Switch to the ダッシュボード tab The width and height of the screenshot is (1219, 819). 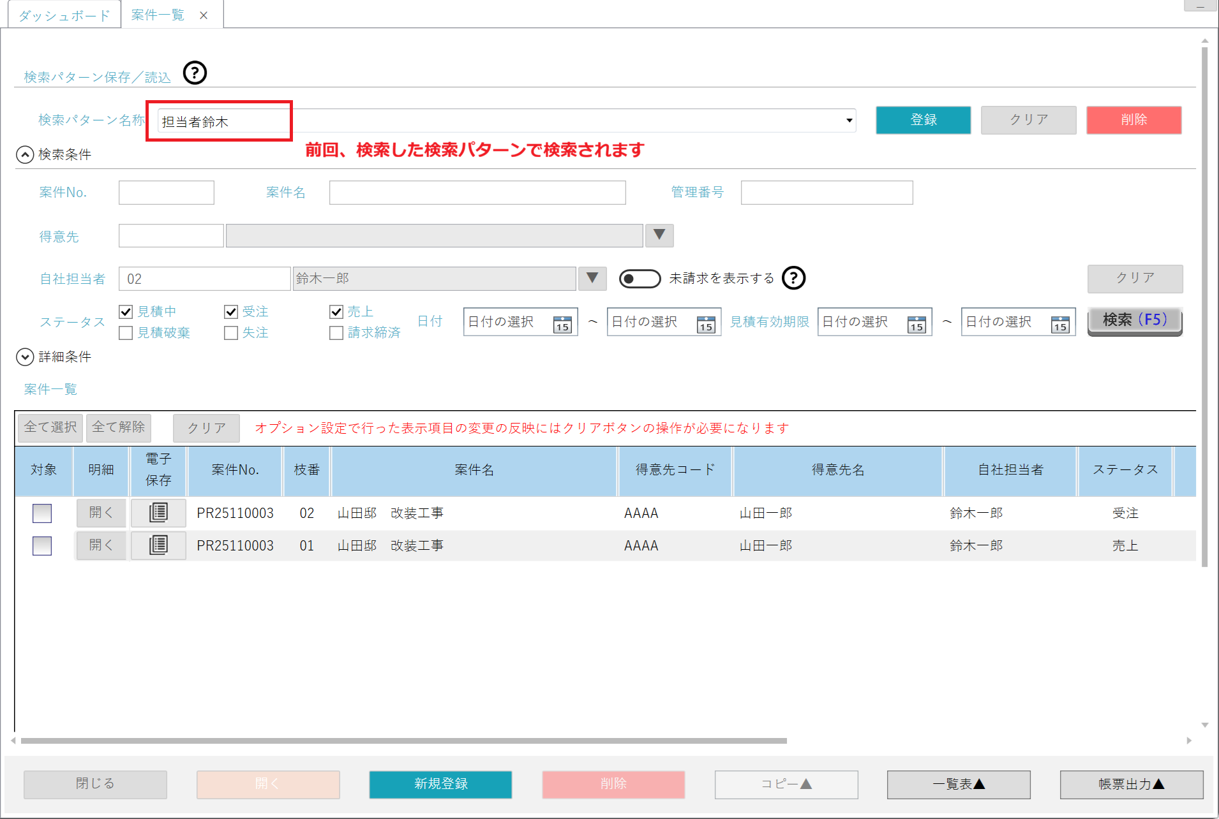(x=64, y=15)
